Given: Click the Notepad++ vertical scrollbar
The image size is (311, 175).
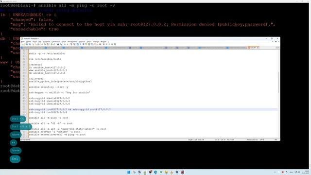Looking at the screenshot, I should [x=278, y=82].
